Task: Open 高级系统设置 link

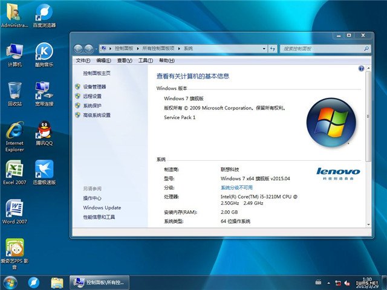Action: pyautogui.click(x=97, y=115)
